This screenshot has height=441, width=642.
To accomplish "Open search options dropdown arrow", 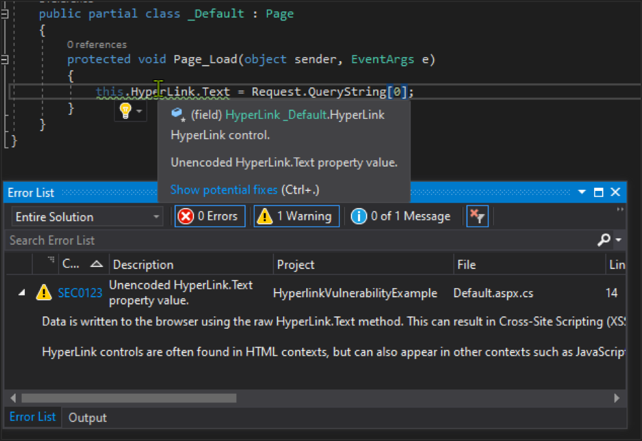I will pyautogui.click(x=618, y=240).
